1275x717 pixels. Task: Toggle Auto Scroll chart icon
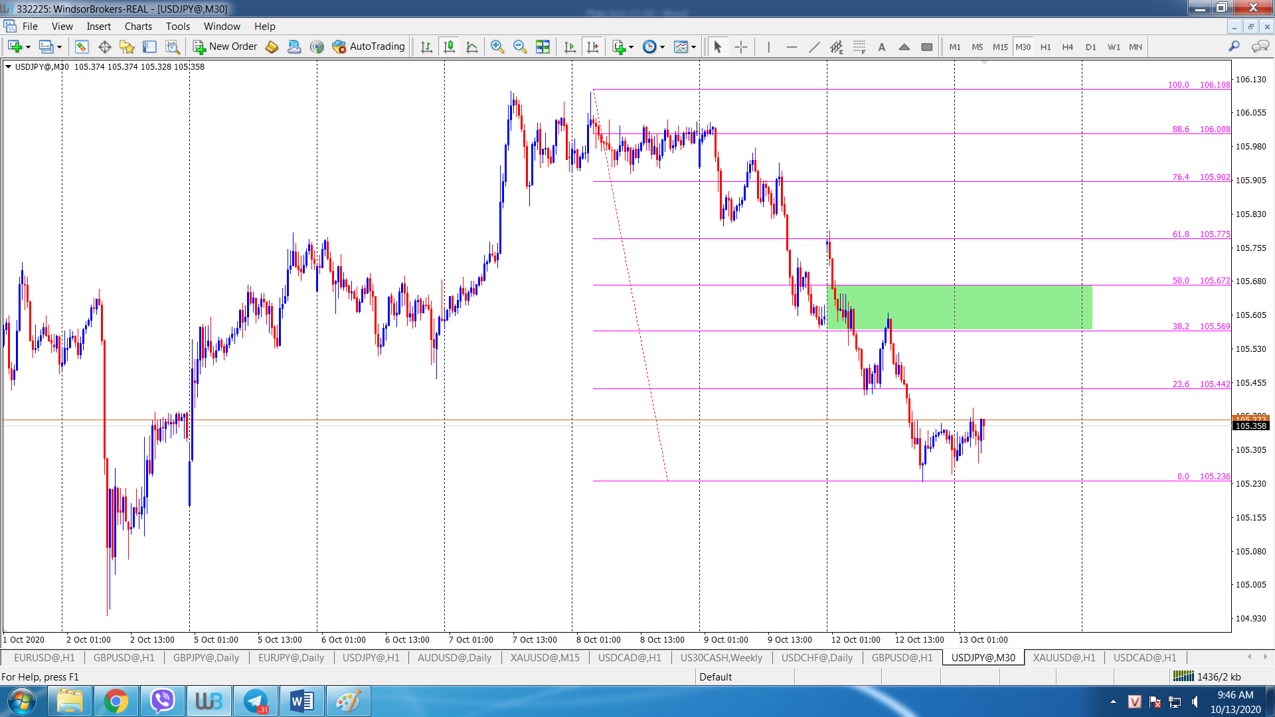click(570, 46)
